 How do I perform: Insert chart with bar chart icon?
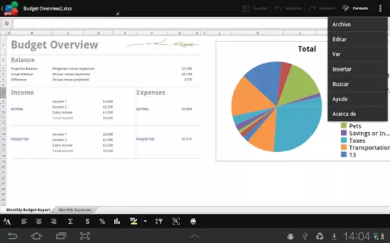point(117,221)
